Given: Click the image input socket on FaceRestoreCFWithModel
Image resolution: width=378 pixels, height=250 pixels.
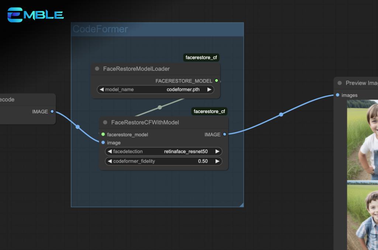Looking at the screenshot, I should coord(103,142).
